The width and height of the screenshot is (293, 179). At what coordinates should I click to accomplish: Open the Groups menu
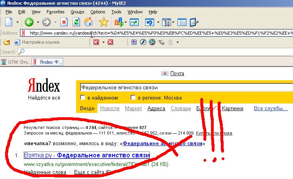pos(77,12)
